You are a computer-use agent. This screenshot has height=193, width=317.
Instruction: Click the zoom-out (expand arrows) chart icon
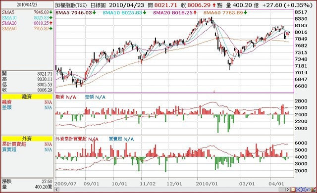click(x=303, y=190)
